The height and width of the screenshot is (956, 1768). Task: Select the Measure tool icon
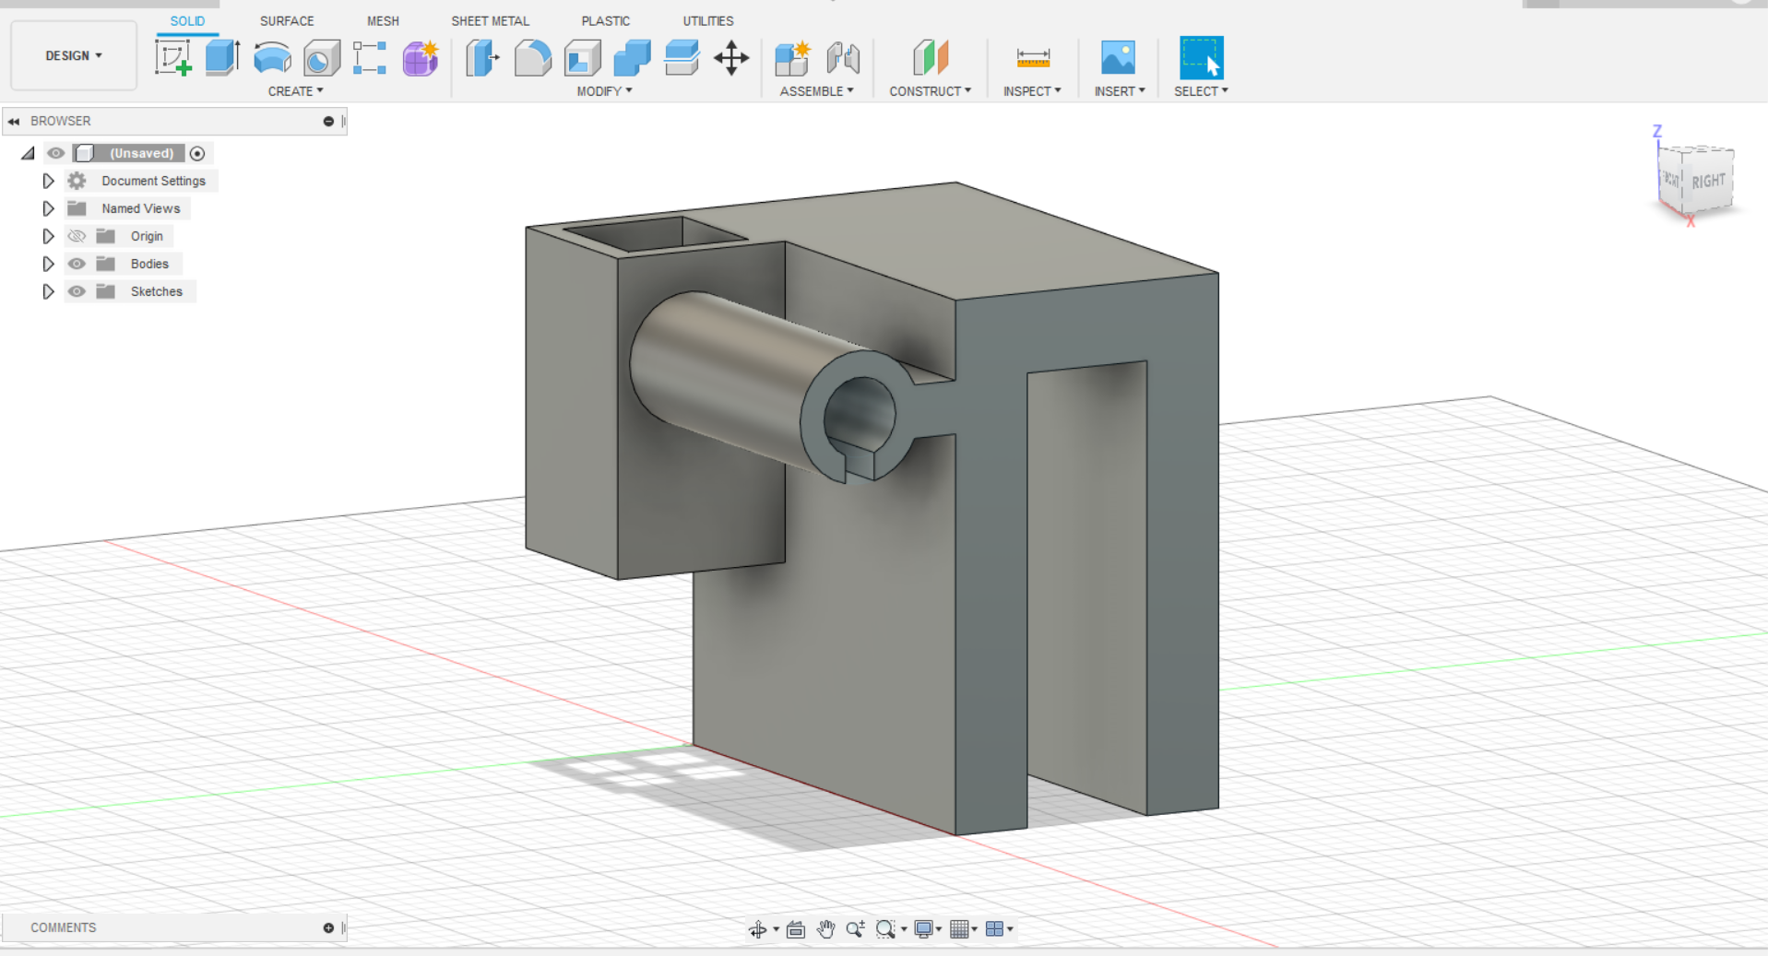pyautogui.click(x=1033, y=58)
